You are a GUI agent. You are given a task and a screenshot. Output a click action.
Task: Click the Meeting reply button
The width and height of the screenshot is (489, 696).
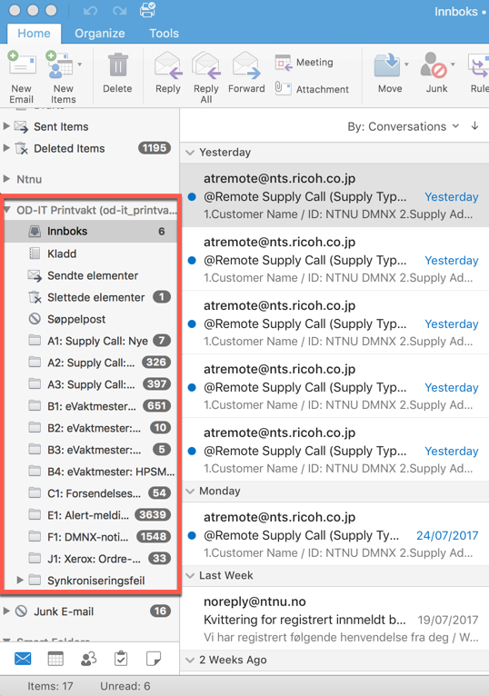[304, 63]
